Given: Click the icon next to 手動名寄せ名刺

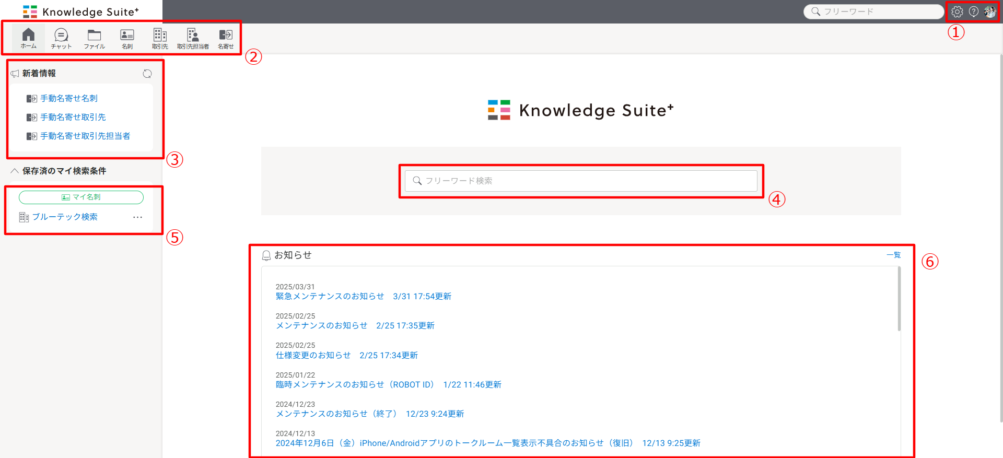Looking at the screenshot, I should 32,99.
